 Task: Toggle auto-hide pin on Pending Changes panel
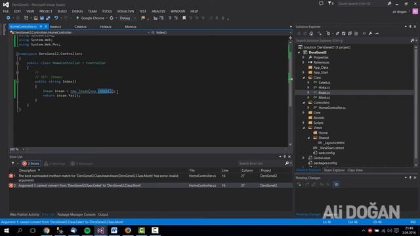coord(410,178)
